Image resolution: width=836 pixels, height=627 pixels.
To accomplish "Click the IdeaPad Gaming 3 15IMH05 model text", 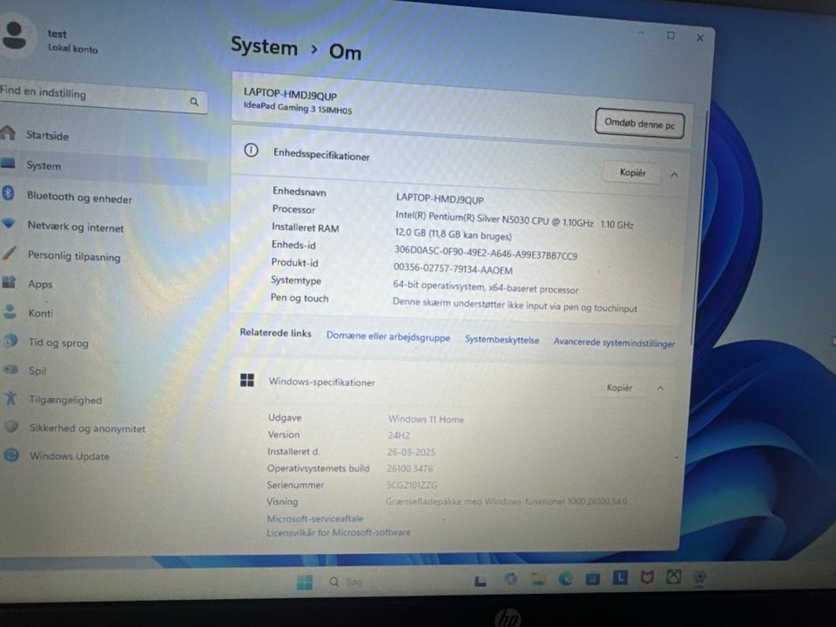I will pyautogui.click(x=298, y=108).
